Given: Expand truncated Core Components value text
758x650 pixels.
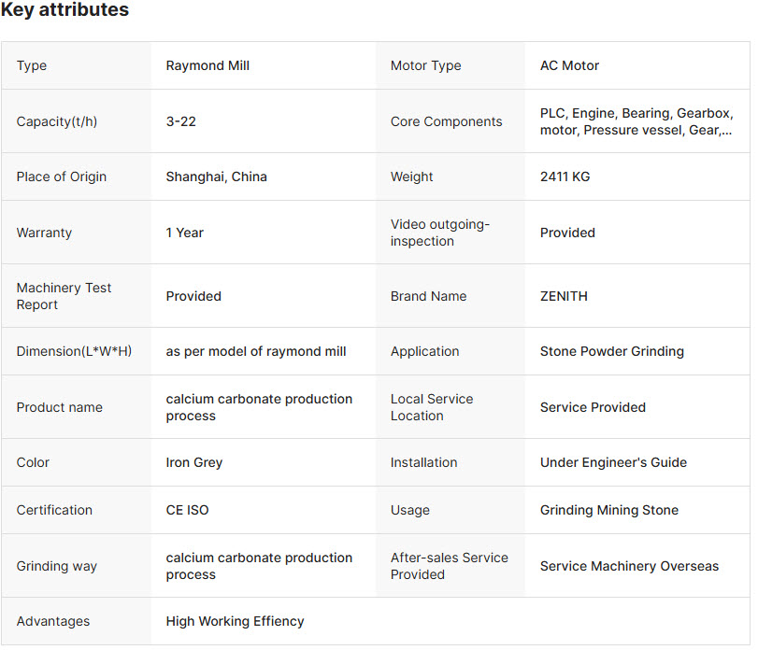Looking at the screenshot, I should click(x=636, y=121).
